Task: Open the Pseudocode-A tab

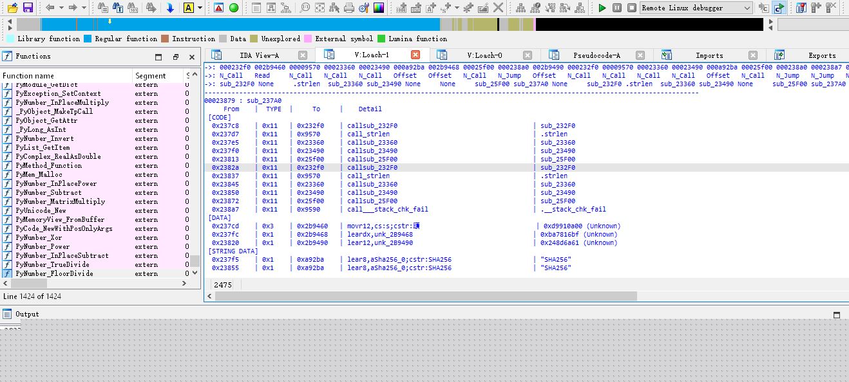Action: (x=596, y=55)
